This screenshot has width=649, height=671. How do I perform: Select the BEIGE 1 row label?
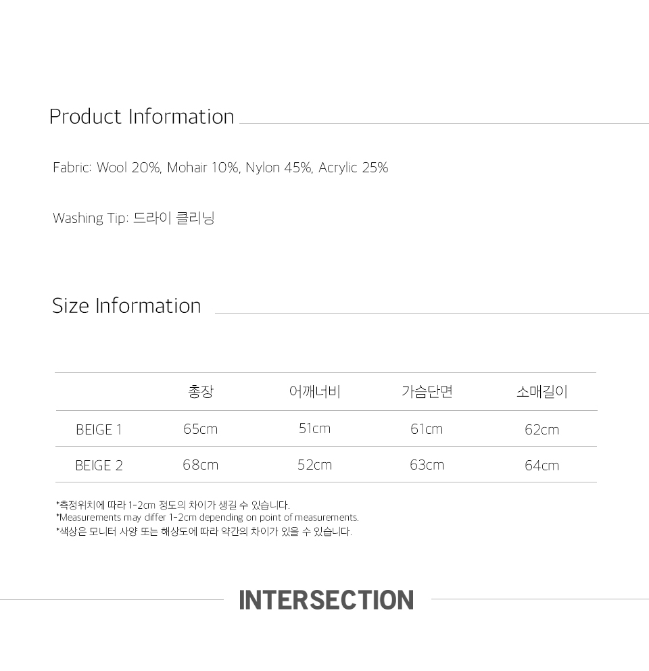click(99, 430)
